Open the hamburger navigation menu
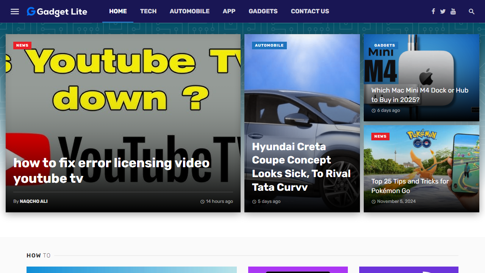Screen dimensions: 485x273 pos(15,11)
